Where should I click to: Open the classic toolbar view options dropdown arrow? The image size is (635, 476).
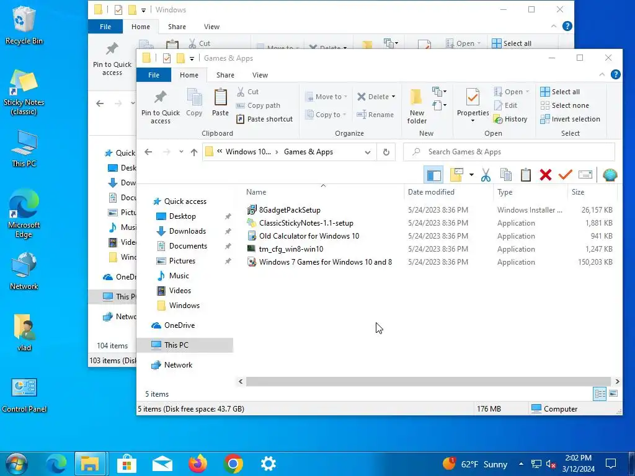tap(471, 175)
